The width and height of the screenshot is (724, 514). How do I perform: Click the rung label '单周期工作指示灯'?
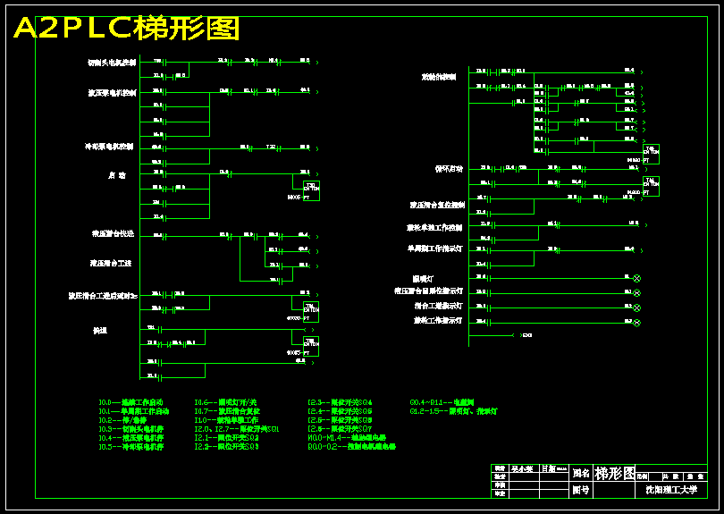(434, 249)
